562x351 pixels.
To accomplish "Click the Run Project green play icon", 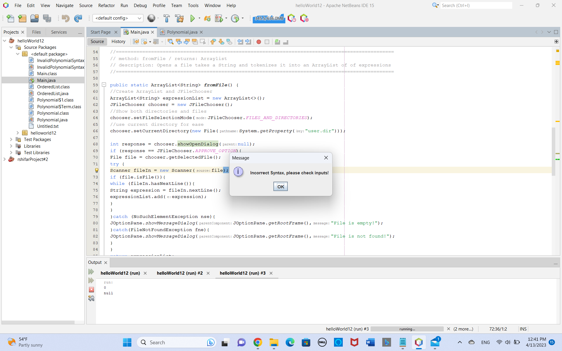I will tap(192, 18).
